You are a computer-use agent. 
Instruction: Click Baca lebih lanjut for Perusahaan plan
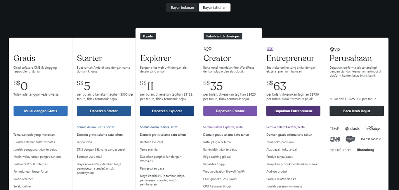pos(356,111)
